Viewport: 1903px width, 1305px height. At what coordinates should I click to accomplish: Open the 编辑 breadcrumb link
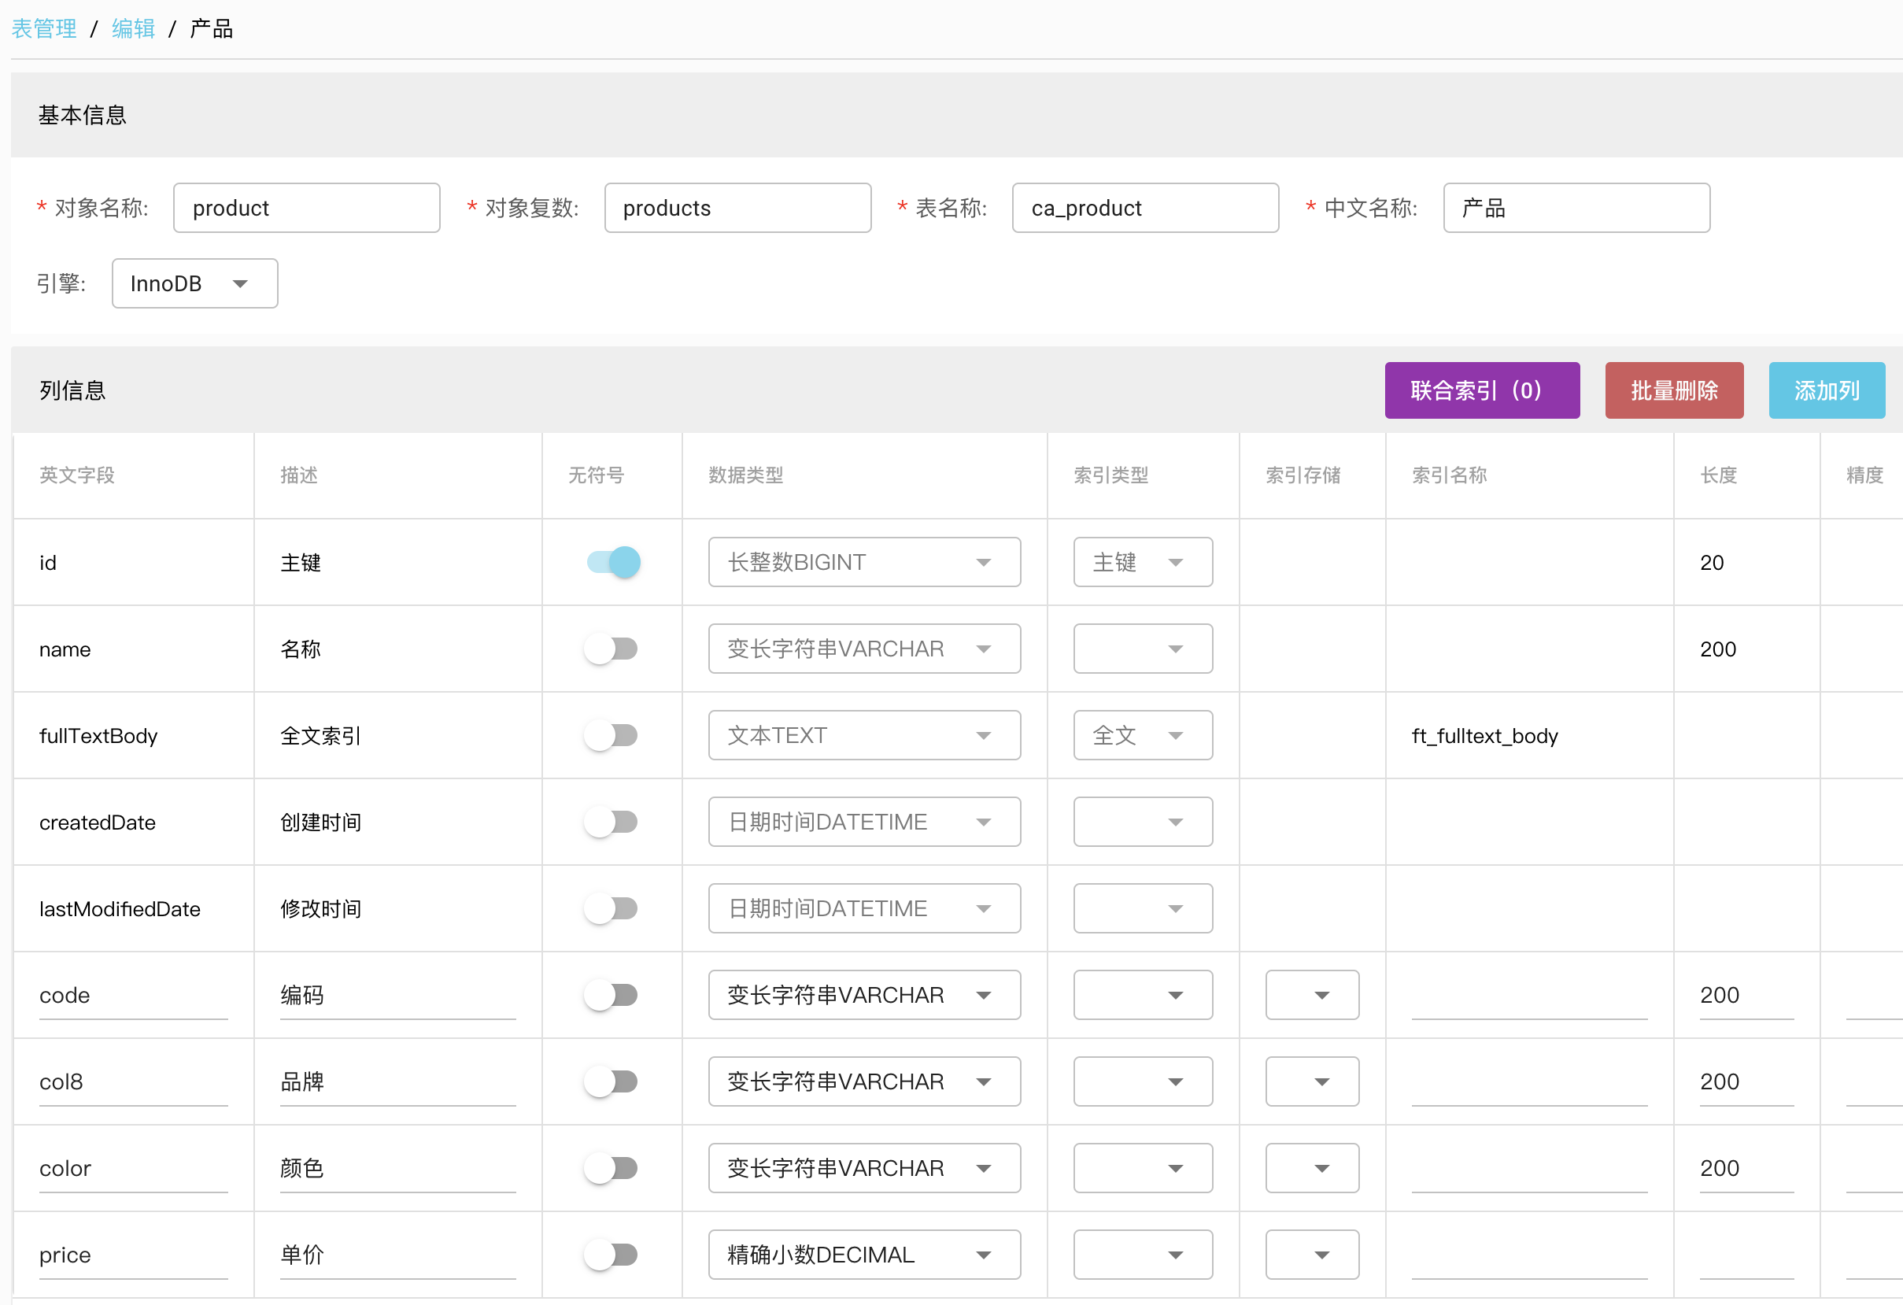tap(134, 29)
